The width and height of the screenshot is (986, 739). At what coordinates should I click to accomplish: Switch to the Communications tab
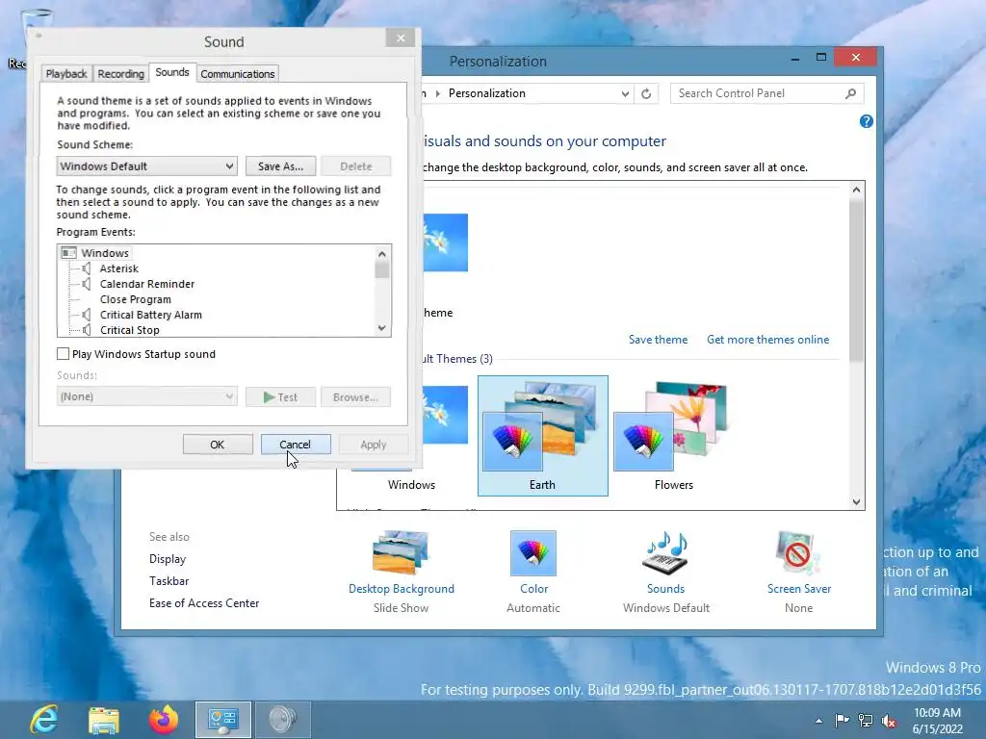point(238,73)
